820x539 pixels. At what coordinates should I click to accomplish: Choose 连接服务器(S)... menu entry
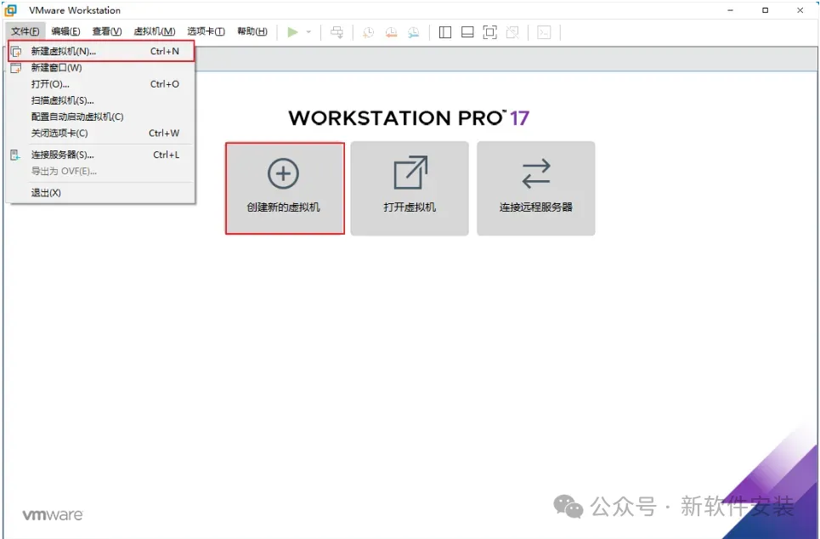pos(101,155)
